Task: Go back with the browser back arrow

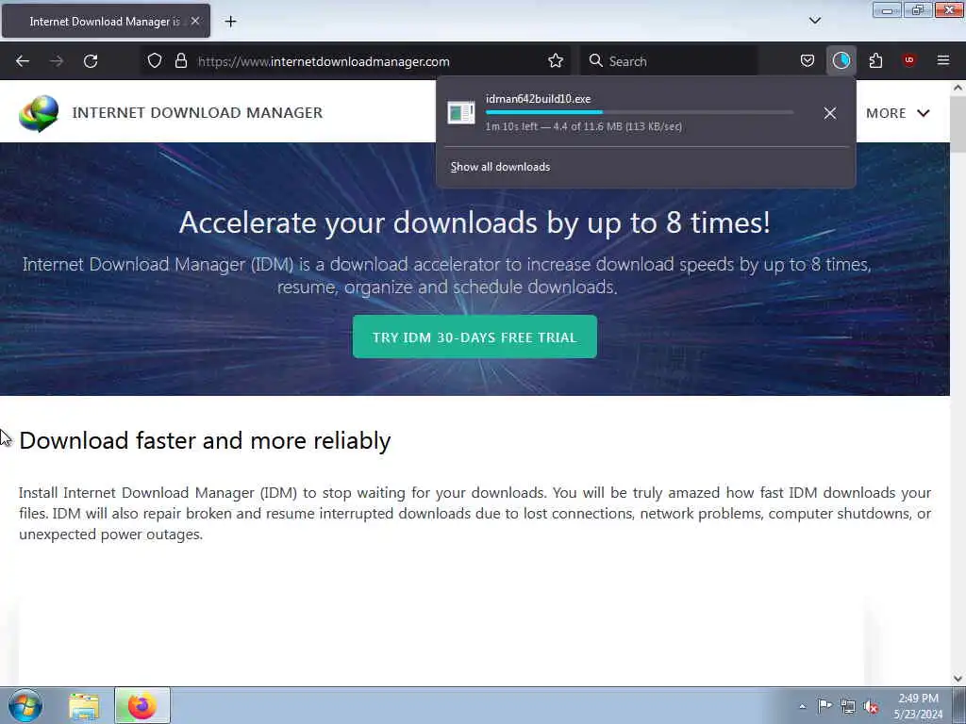Action: [x=23, y=61]
